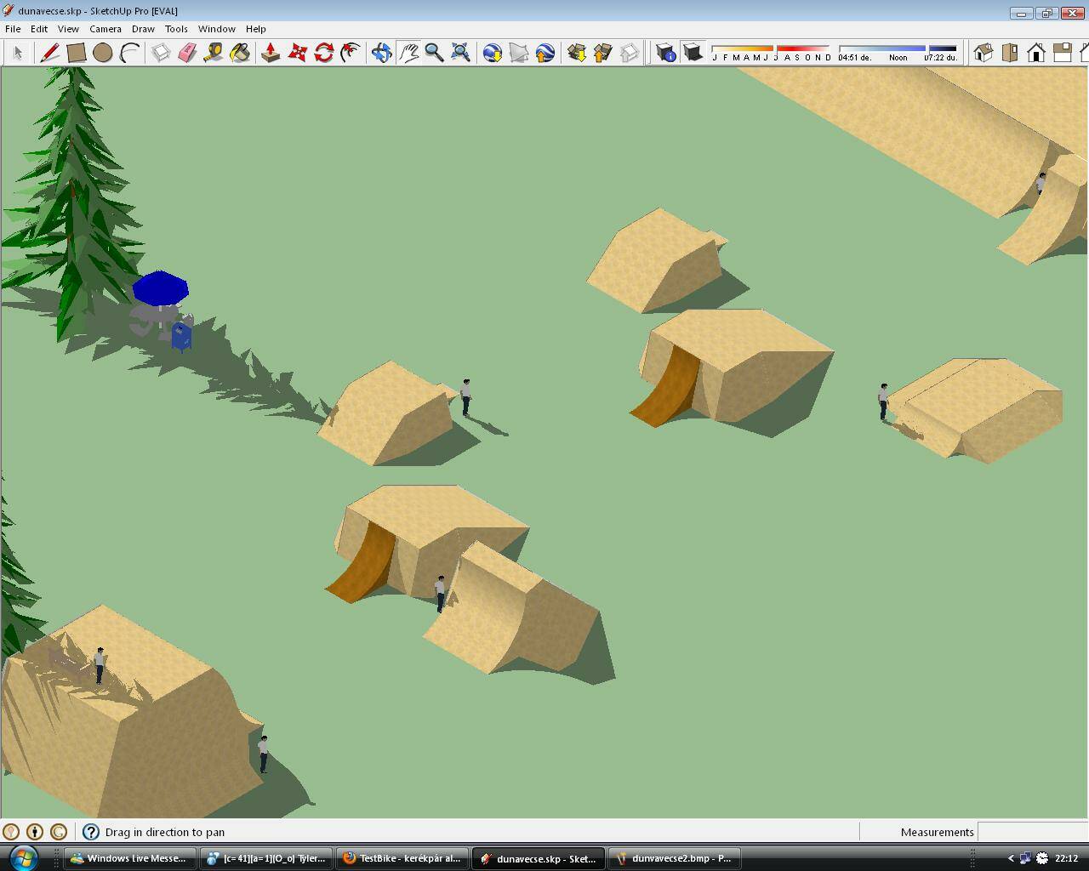Open Shadow Settings dialog icon
Viewport: 1089px width, 871px height.
(666, 53)
